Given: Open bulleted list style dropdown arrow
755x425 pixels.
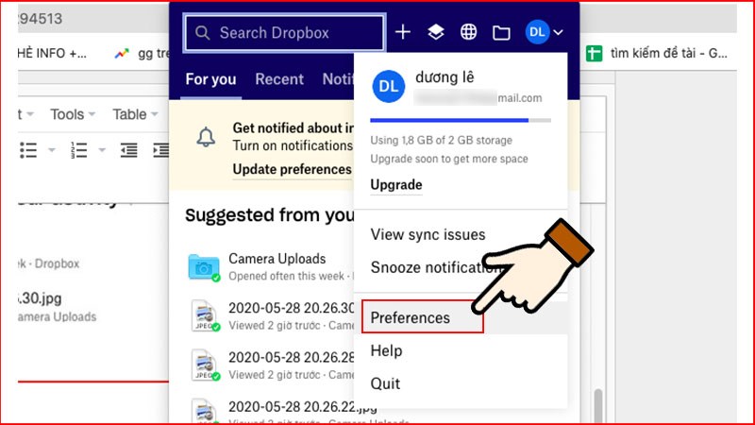Looking at the screenshot, I should (52, 150).
